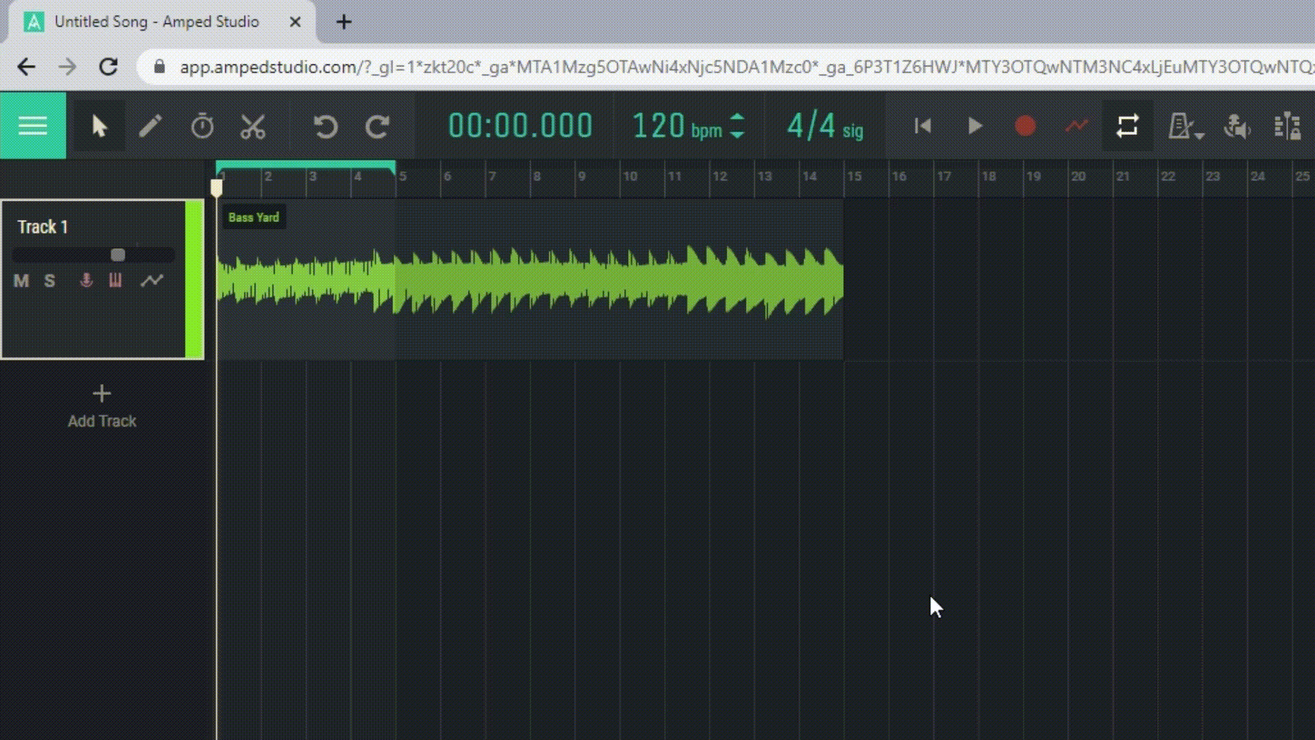
Task: Increase BPM with the stepper arrow
Action: click(738, 118)
